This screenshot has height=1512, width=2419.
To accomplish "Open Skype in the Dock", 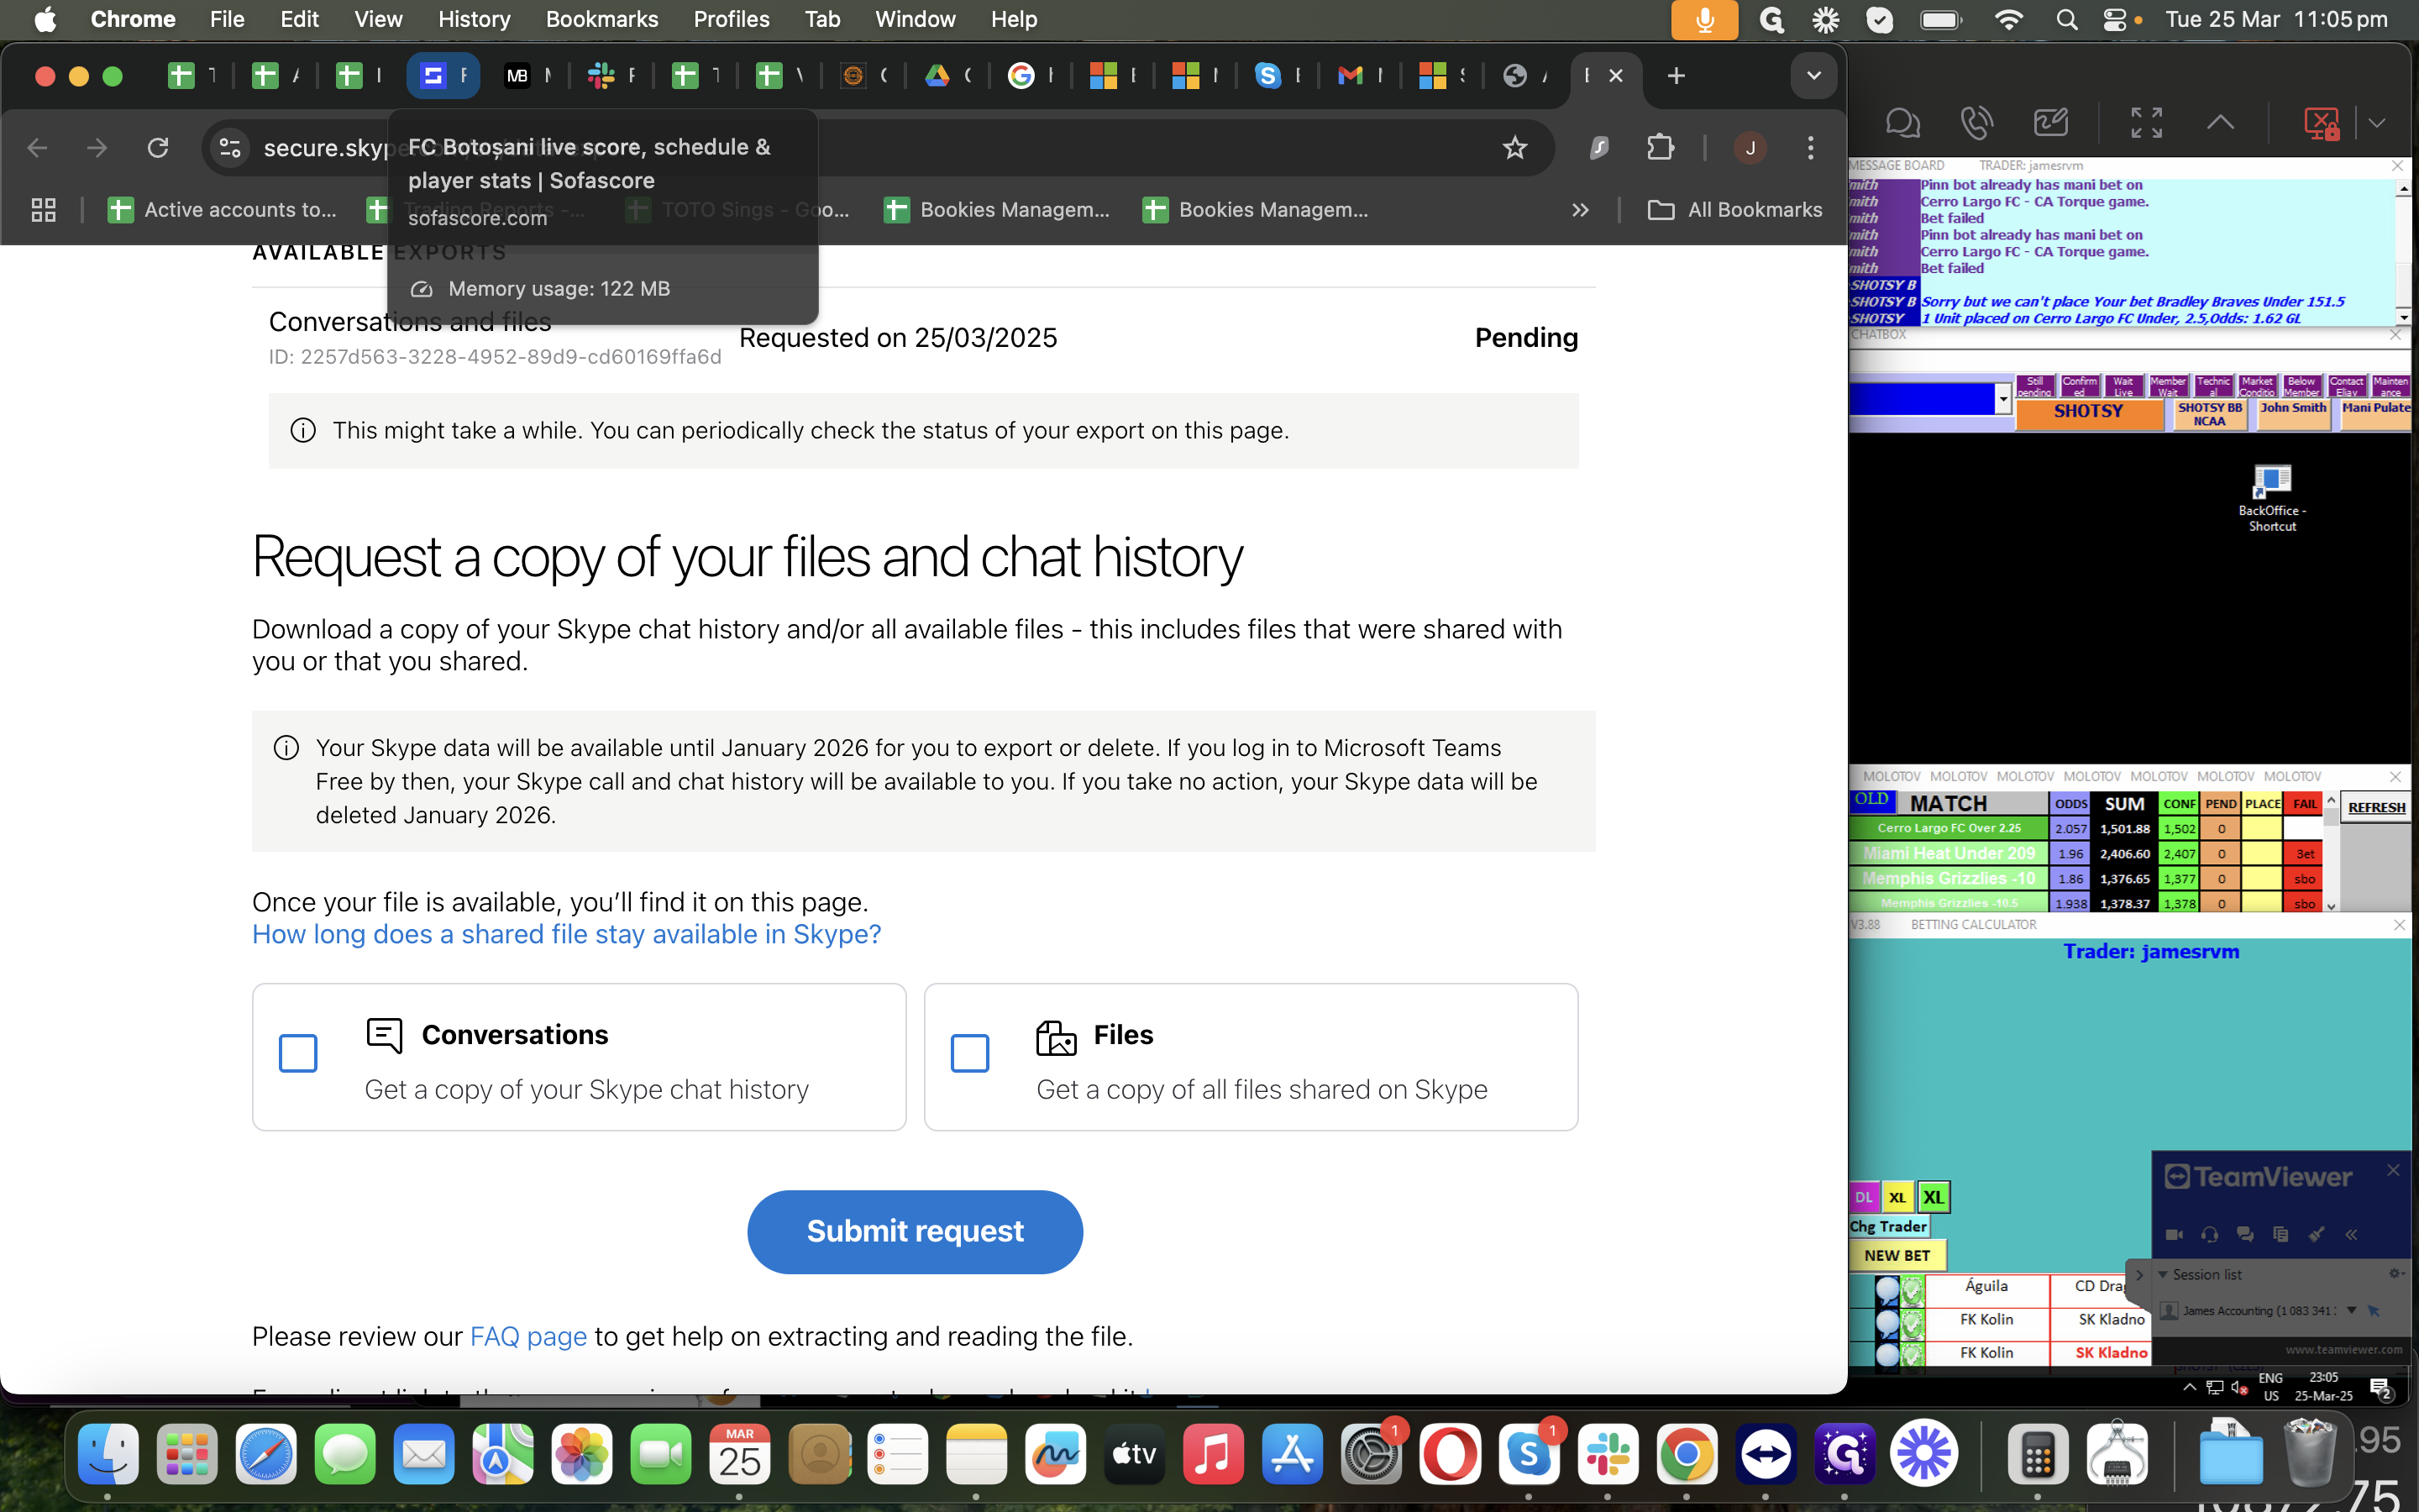I will click(1529, 1454).
